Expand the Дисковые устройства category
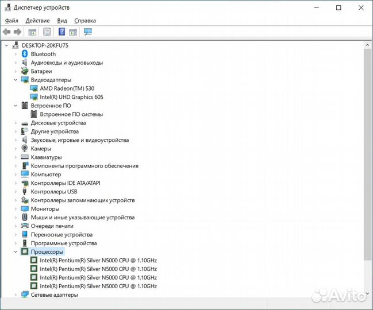 tap(16, 123)
